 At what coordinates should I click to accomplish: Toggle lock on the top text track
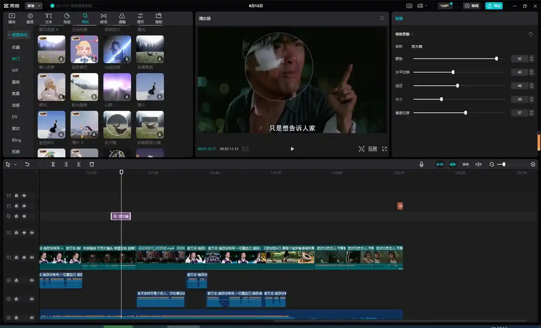point(17,196)
